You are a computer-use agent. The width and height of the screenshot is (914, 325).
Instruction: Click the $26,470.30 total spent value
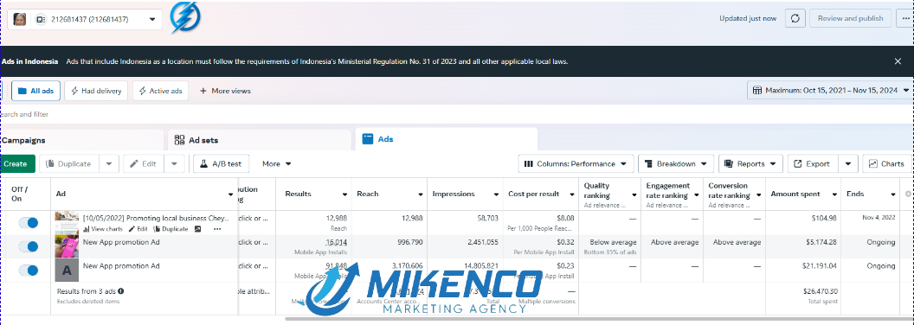[x=821, y=291]
